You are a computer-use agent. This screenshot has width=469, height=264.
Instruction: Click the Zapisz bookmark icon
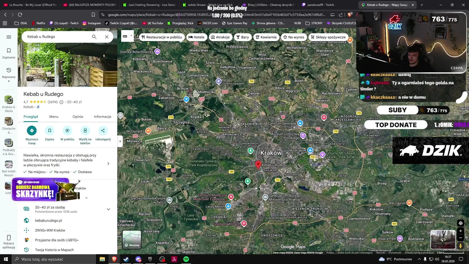coord(49,130)
